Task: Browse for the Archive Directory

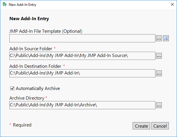Action: click(159, 105)
